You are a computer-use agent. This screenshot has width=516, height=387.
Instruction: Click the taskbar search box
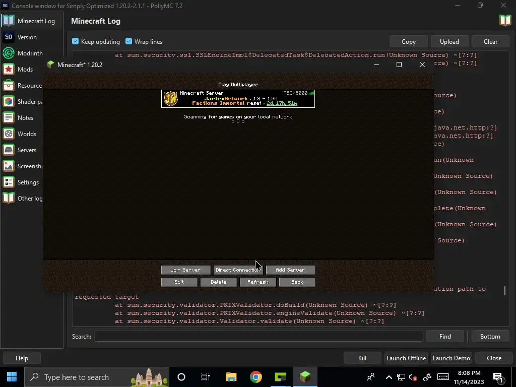point(97,377)
